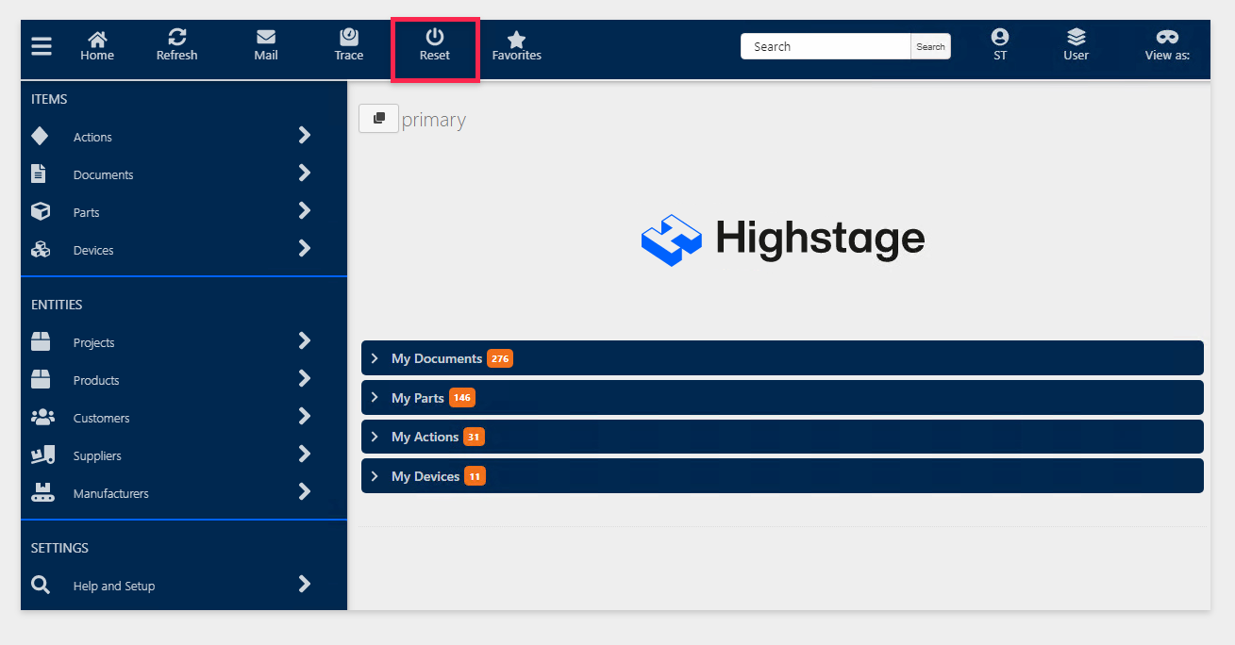Image resolution: width=1235 pixels, height=645 pixels.
Task: Click the Highstage logo
Action: tap(783, 240)
